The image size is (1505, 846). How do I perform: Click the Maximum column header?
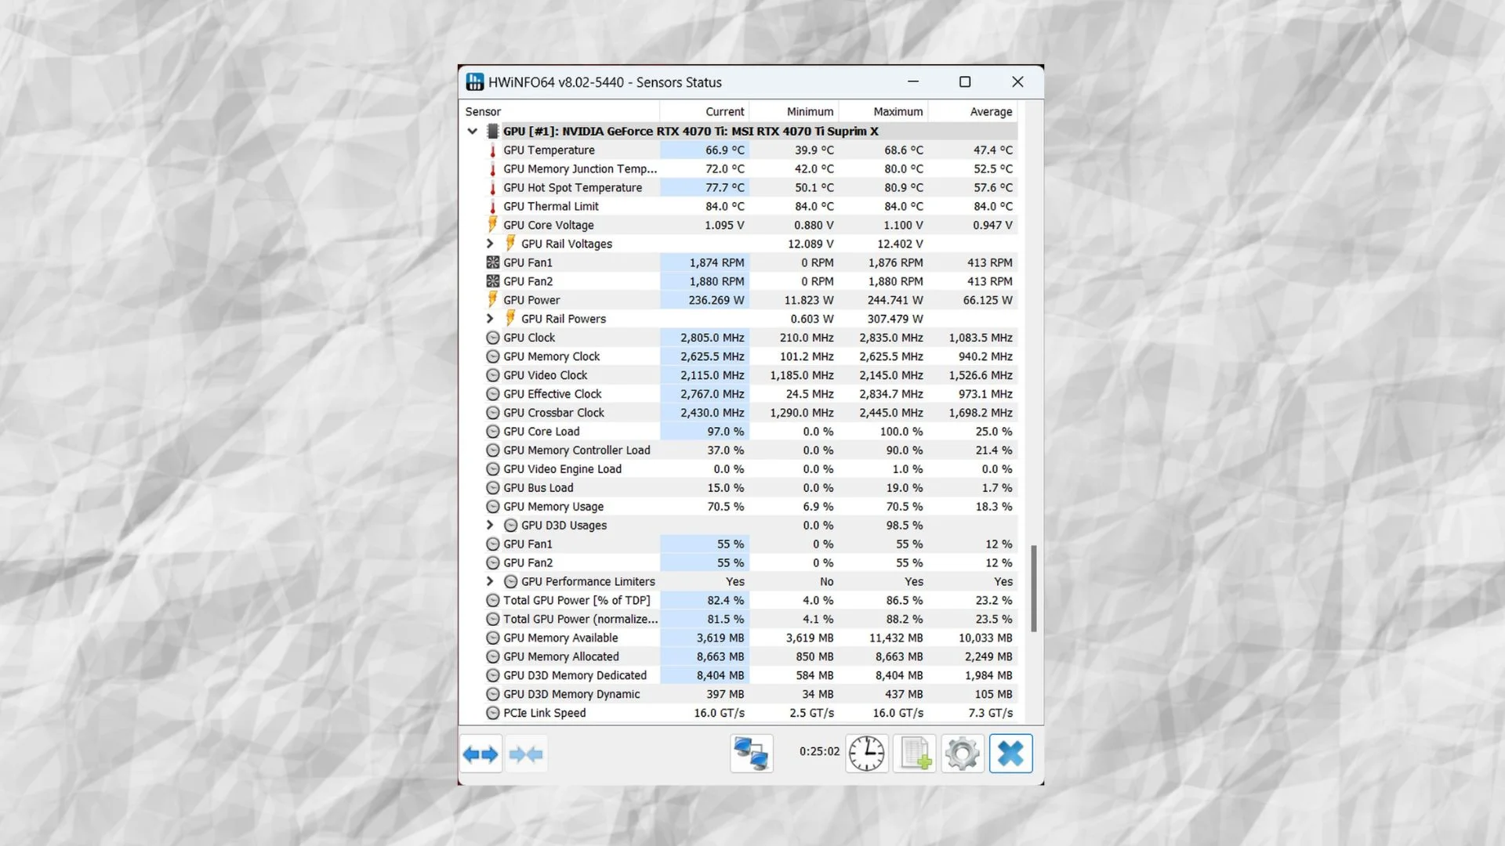pos(896,111)
